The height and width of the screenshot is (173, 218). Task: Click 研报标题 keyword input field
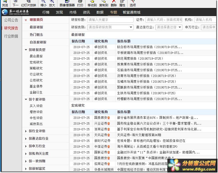[110, 20]
